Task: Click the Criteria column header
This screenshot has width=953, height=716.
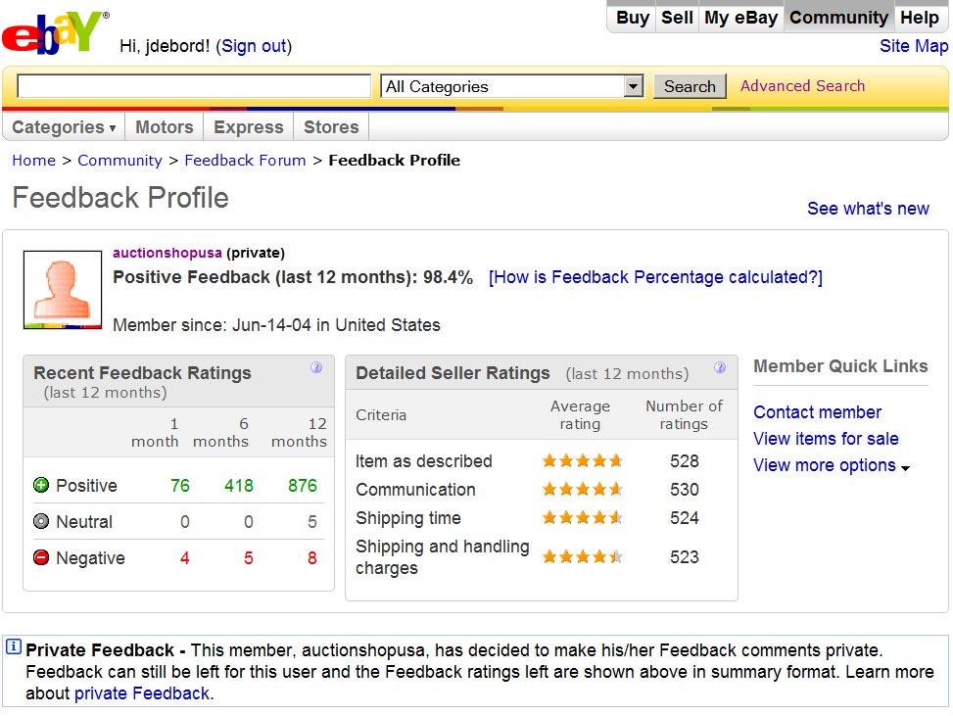Action: pyautogui.click(x=381, y=415)
